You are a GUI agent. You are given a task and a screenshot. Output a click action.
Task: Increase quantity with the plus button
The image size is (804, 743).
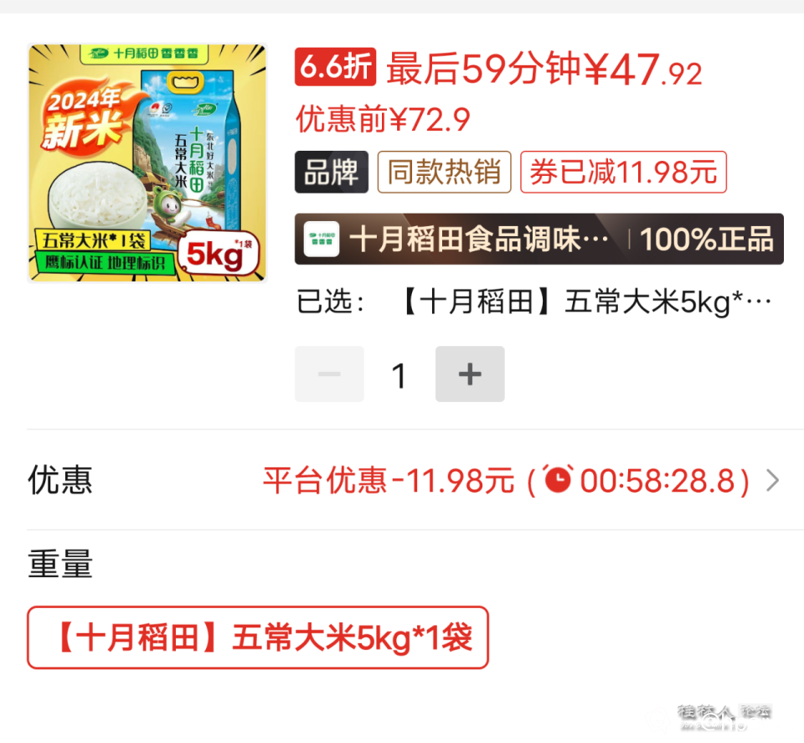(x=470, y=374)
